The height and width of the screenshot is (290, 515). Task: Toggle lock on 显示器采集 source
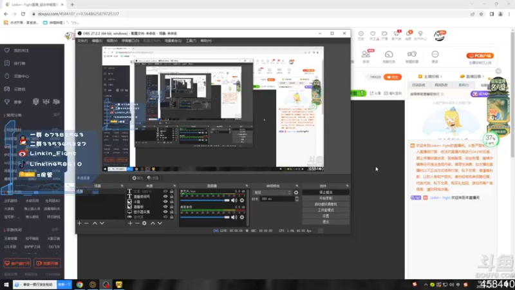(171, 212)
